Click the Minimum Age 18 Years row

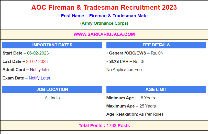click(131, 98)
